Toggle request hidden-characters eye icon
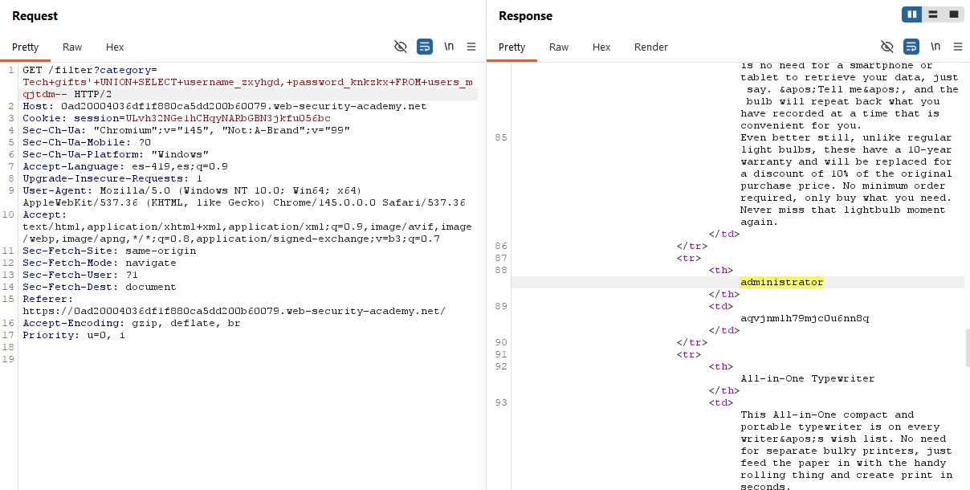The image size is (970, 490). click(x=401, y=47)
